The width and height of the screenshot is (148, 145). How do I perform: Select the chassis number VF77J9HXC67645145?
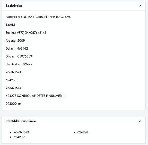pos(31,33)
